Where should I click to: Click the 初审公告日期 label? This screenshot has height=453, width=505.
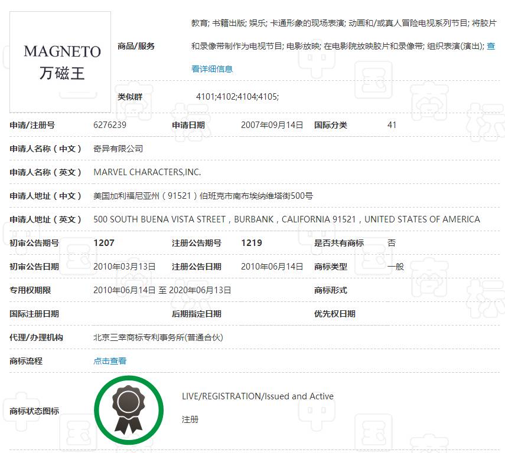pos(34,267)
